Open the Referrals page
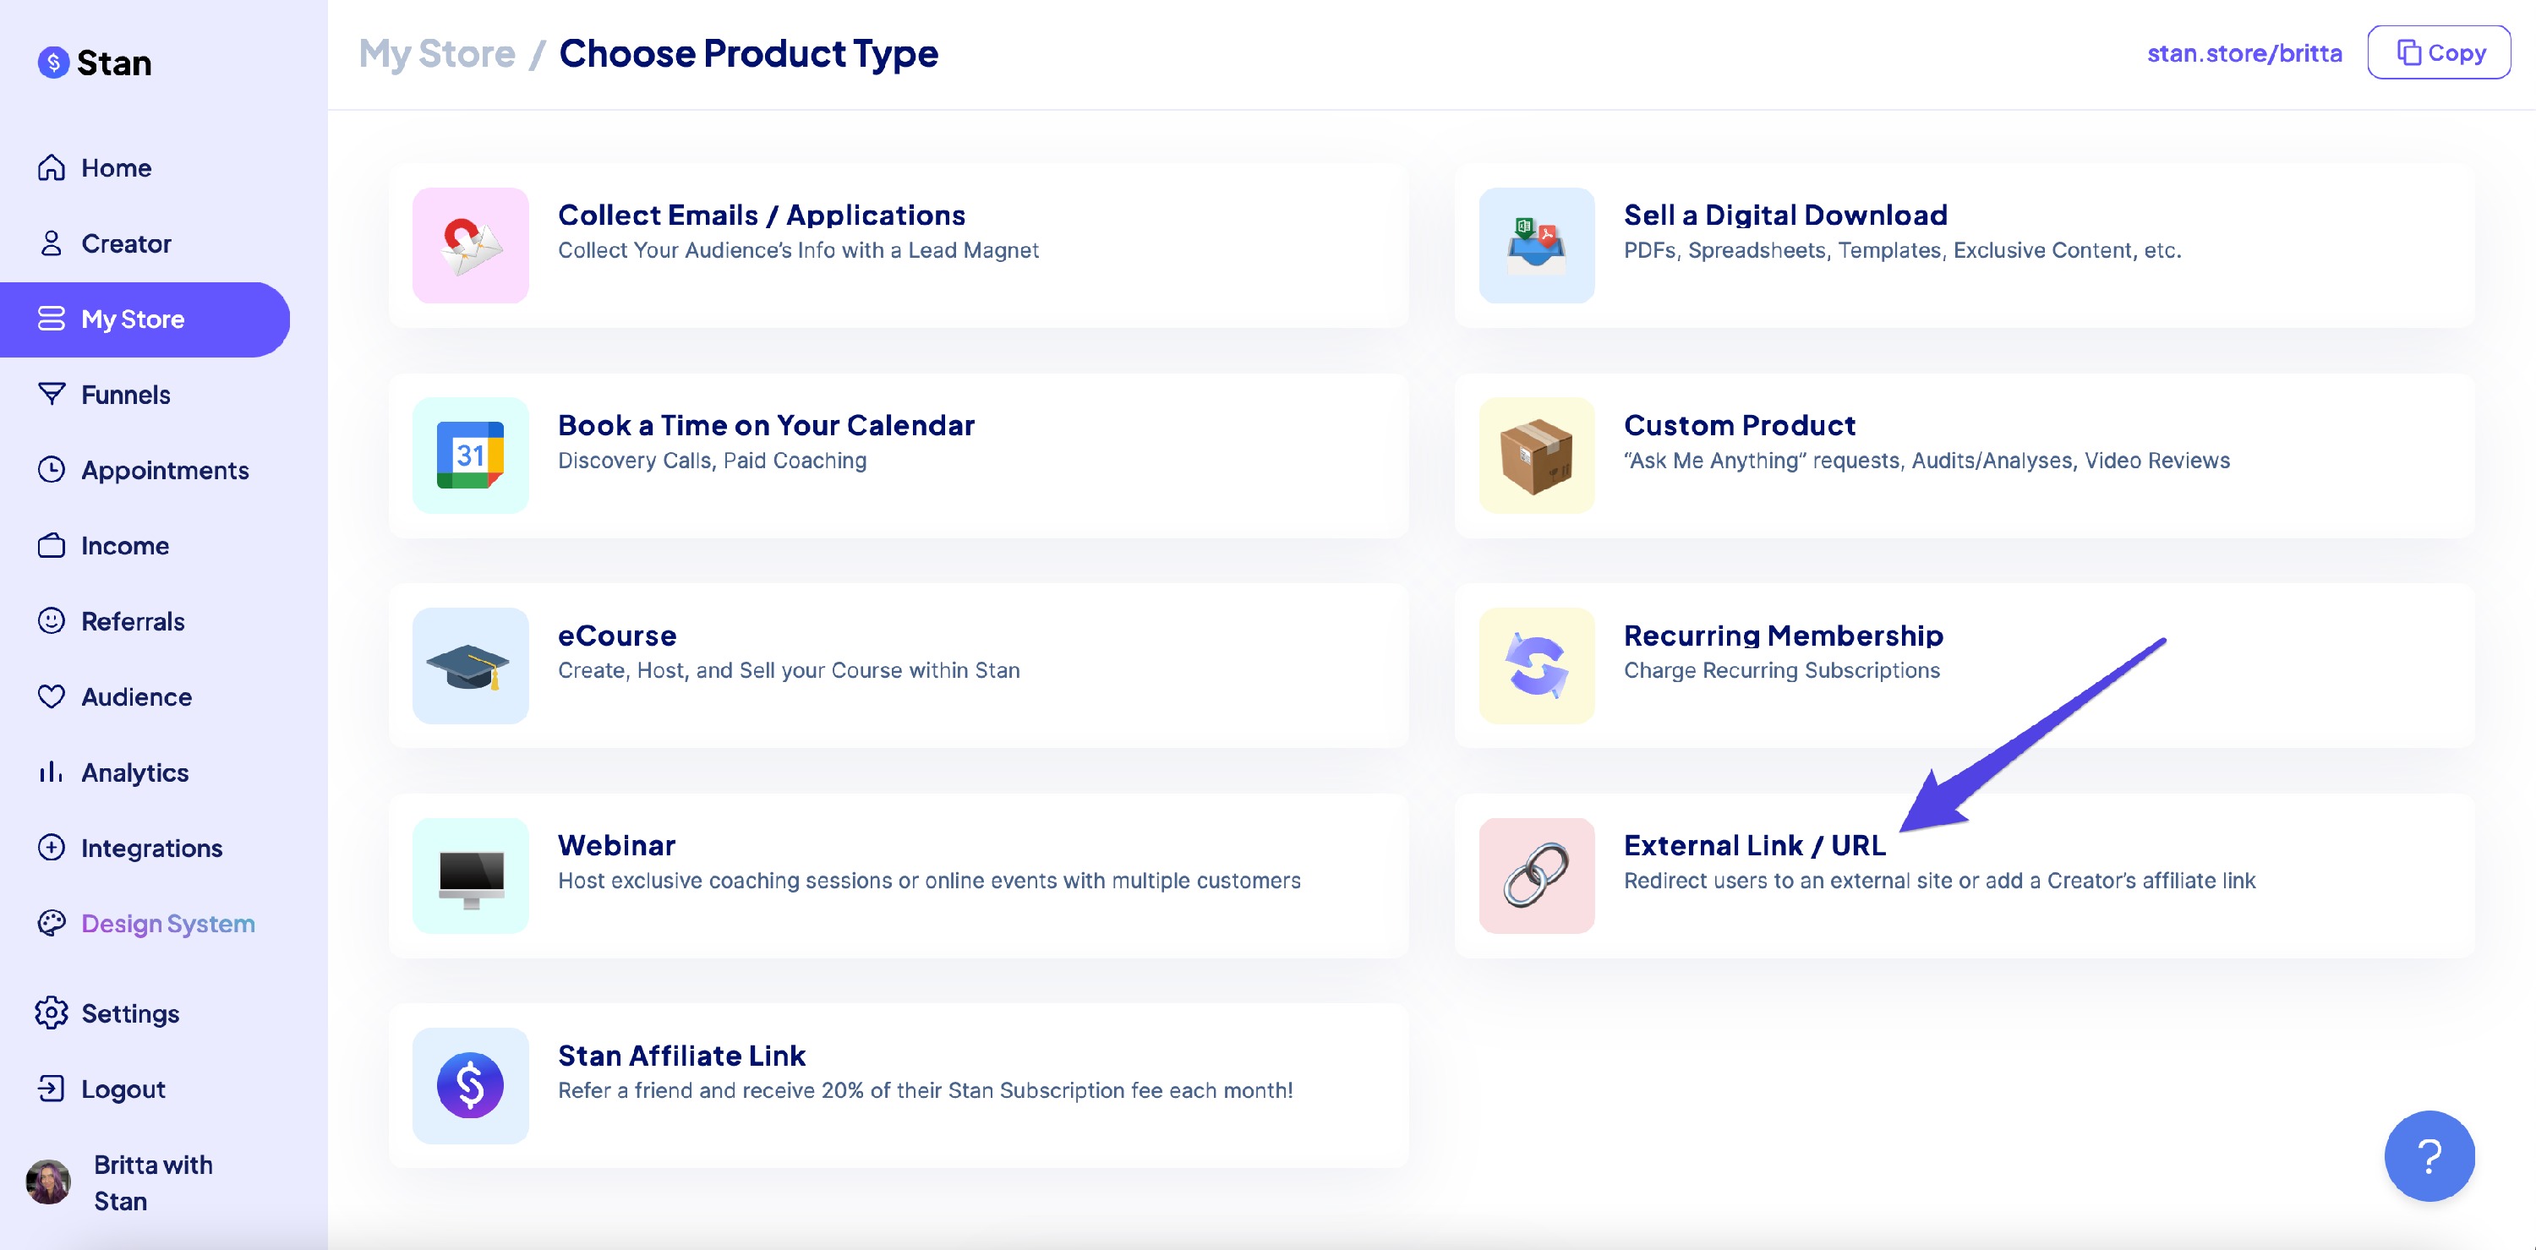The image size is (2536, 1250). pyautogui.click(x=132, y=621)
